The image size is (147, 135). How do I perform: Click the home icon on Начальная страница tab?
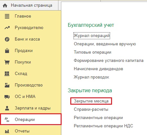tap(5, 5)
